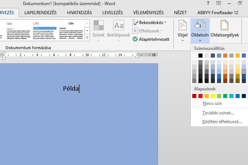Pick bright red standard color
This screenshot has width=248, height=165.
[200, 96]
